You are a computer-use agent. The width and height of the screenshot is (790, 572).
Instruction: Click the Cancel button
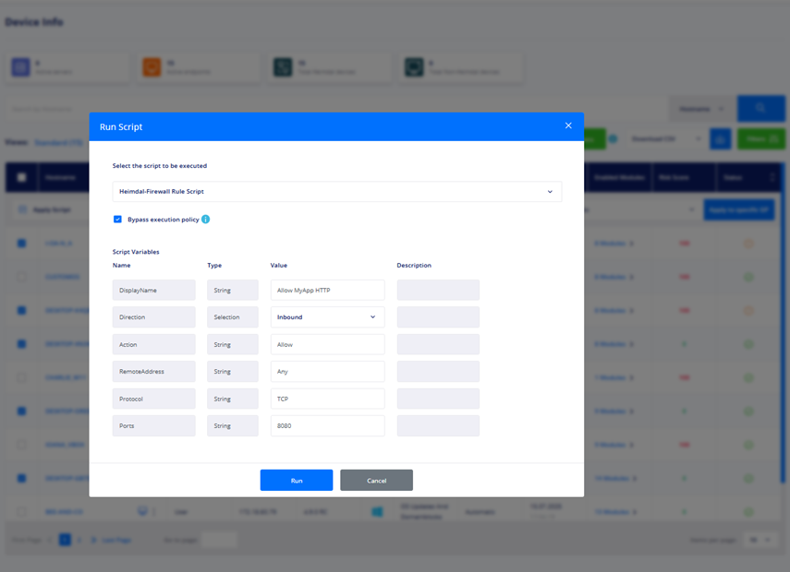(376, 480)
